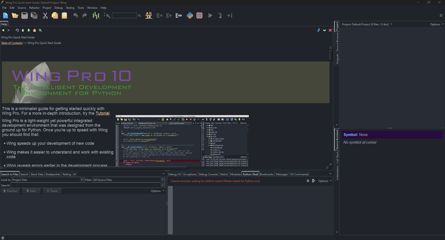
Task: Click the Help home icon
Action: point(34,30)
